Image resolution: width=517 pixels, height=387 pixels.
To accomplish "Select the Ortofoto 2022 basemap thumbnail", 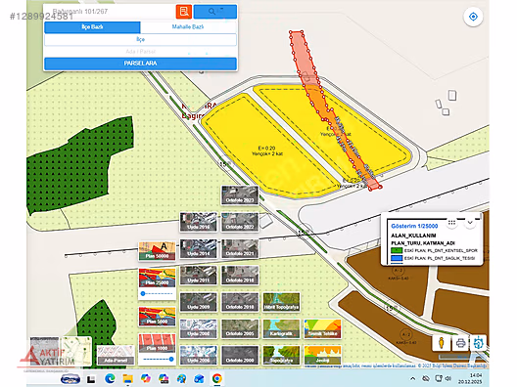I will pyautogui.click(x=240, y=222).
